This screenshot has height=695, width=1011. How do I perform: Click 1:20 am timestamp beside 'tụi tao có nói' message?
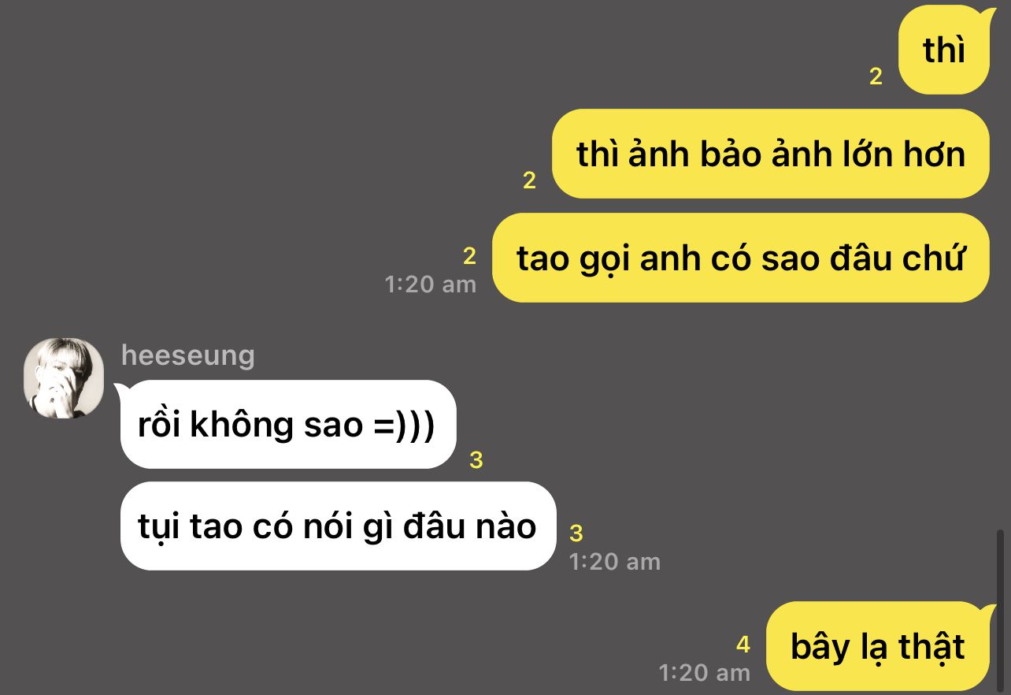click(x=615, y=562)
